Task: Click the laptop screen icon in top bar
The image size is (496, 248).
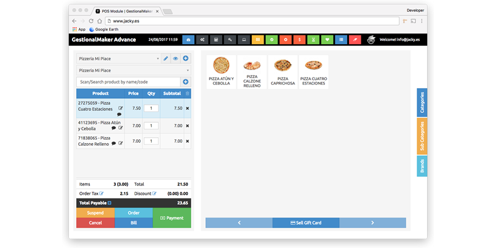Action: [x=244, y=40]
